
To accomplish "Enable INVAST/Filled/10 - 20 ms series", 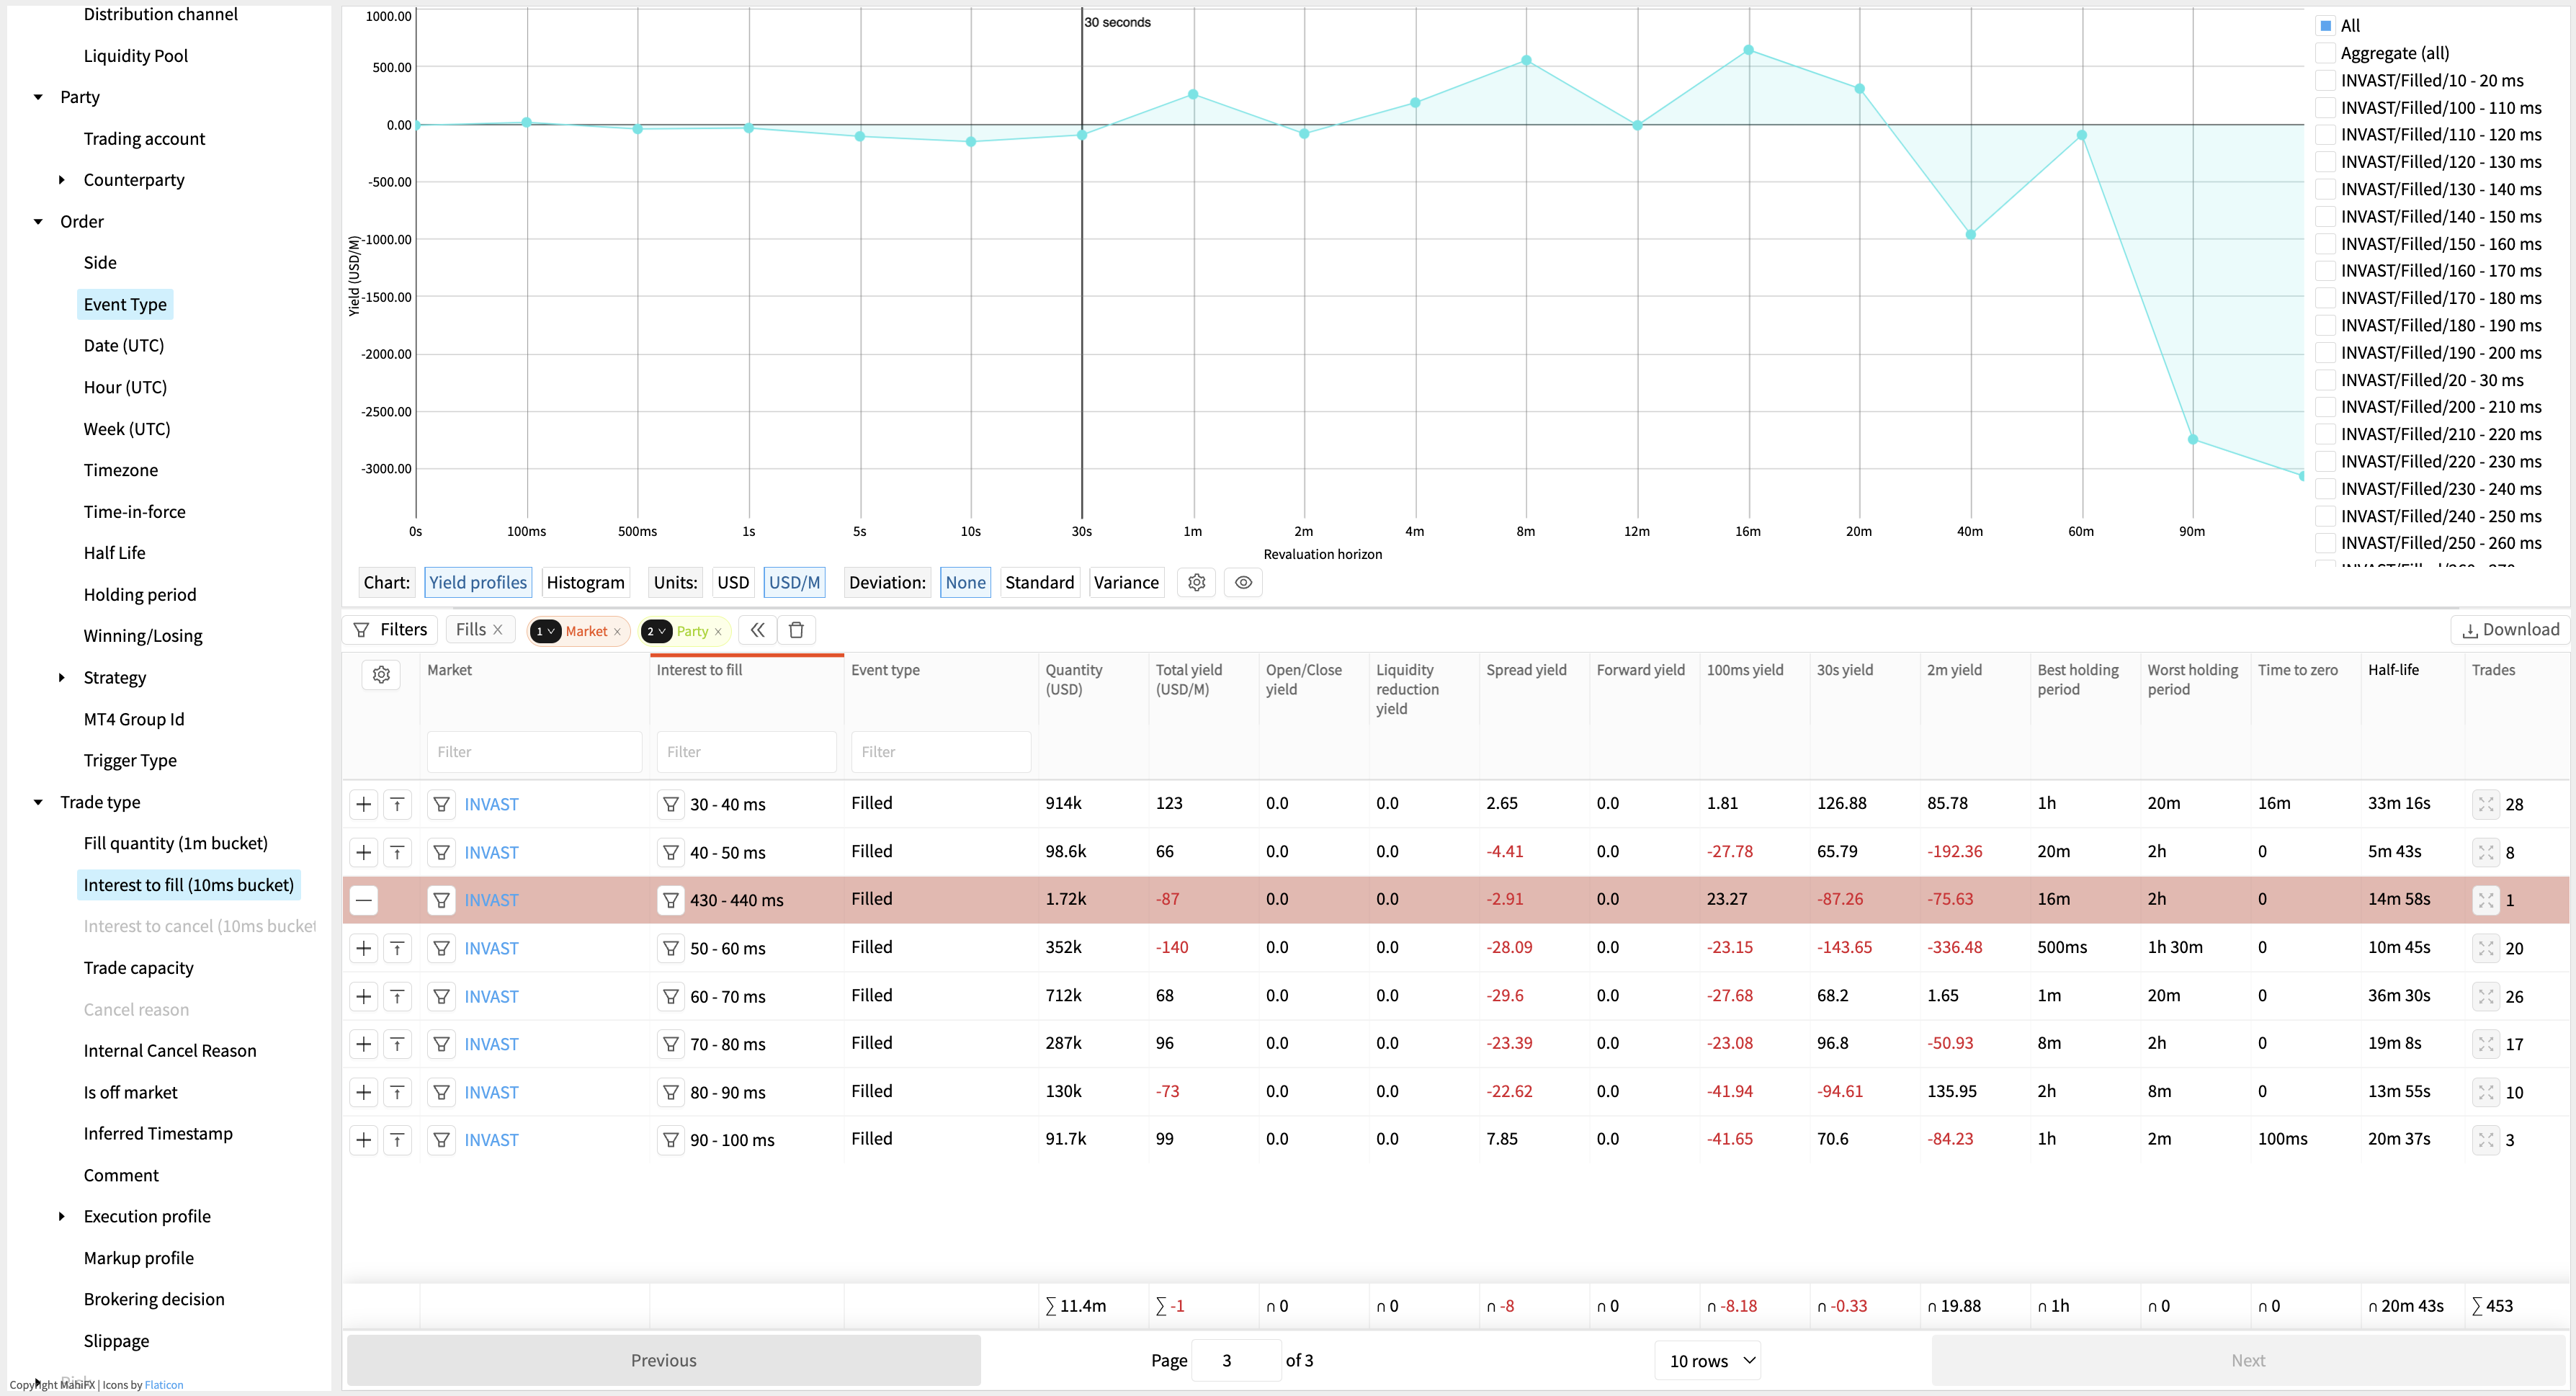I will [x=2326, y=80].
